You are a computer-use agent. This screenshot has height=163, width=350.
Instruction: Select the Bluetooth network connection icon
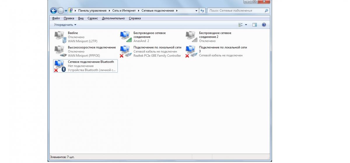pyautogui.click(x=60, y=66)
